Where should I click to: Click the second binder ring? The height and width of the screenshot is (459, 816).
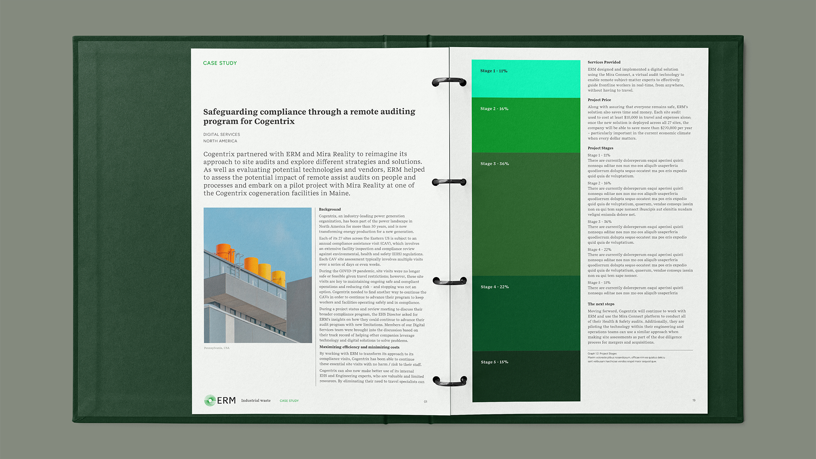(x=449, y=182)
